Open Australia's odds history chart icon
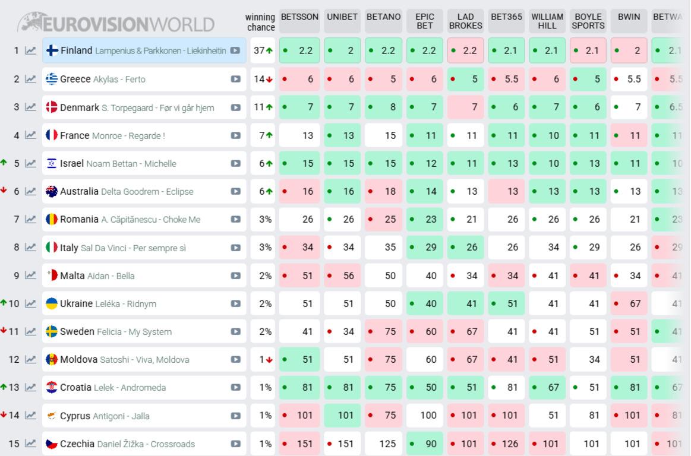691x456 pixels. click(x=30, y=191)
